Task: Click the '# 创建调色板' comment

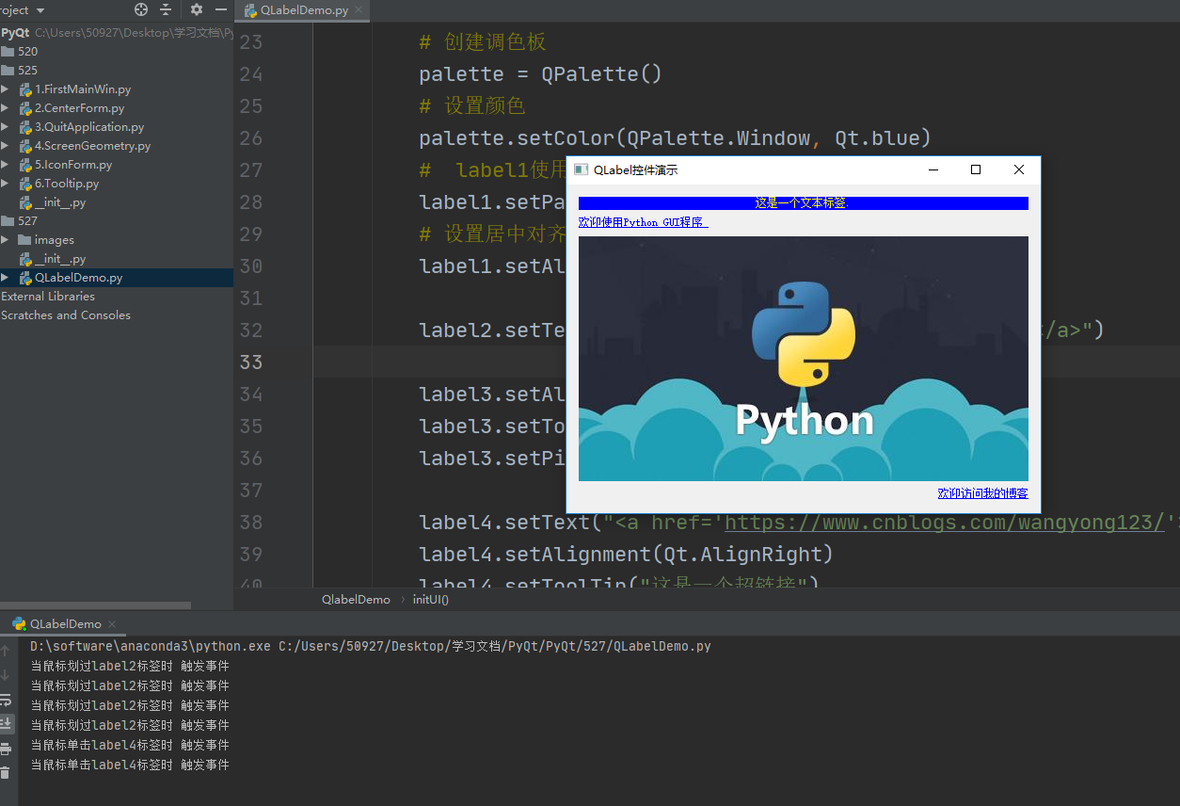Action: [483, 42]
